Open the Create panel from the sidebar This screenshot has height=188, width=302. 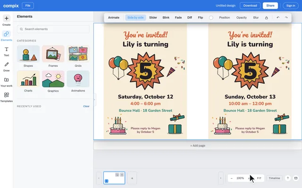pyautogui.click(x=6, y=21)
